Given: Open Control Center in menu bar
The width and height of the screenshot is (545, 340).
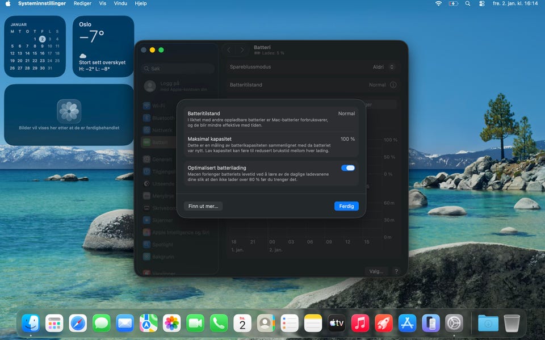Looking at the screenshot, I should [x=482, y=3].
